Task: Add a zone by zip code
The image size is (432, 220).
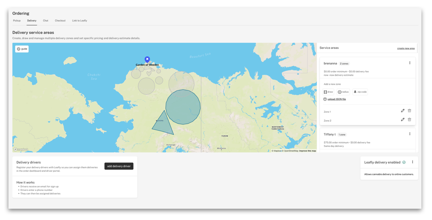Action: [360, 92]
